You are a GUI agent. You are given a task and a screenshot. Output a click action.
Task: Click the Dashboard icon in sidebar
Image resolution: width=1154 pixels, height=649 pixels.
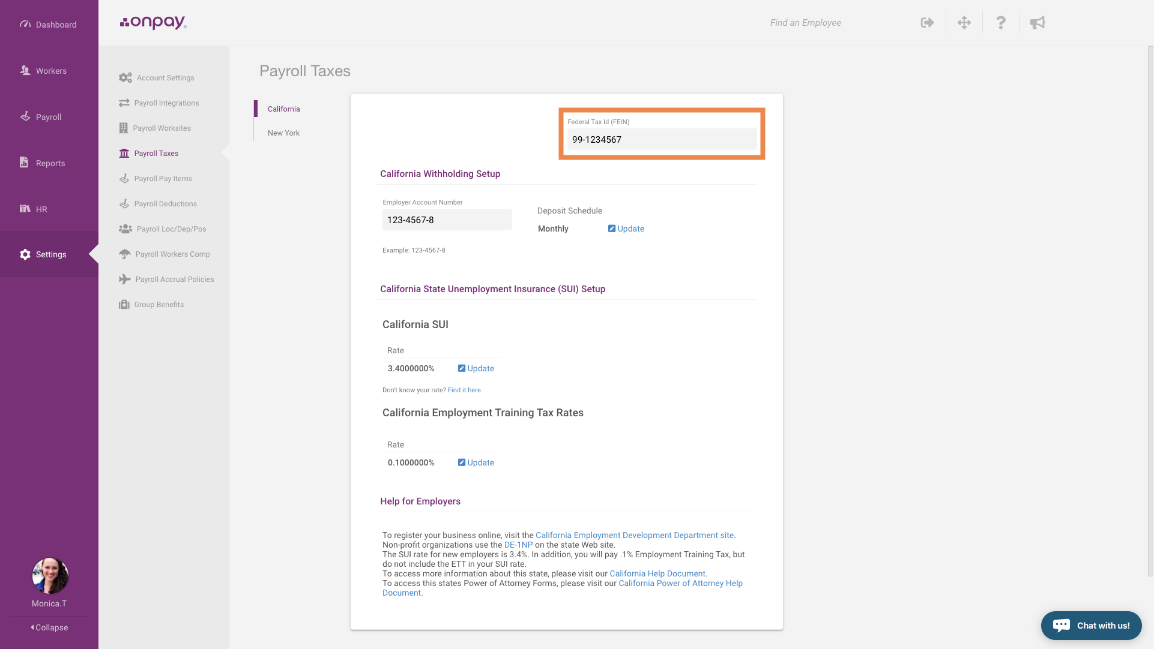tap(25, 24)
